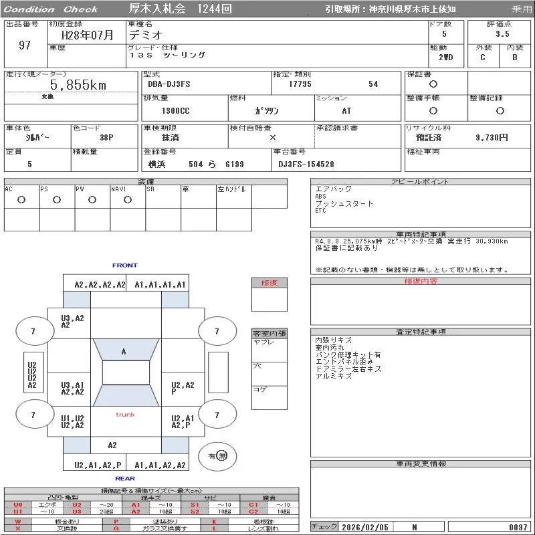Image resolution: width=535 pixels, height=535 pixels.
Task: Click the front bumper A2,A2,A2,A2 damage code
Action: tap(100, 284)
